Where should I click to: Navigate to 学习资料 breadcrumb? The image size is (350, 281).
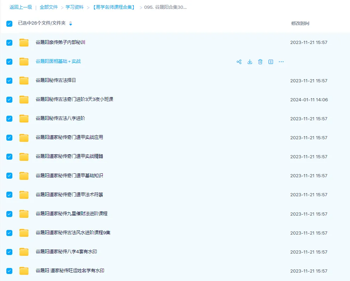click(x=74, y=7)
